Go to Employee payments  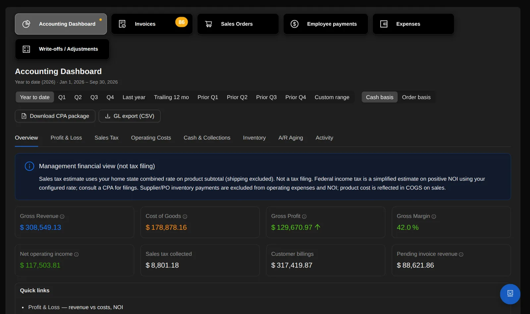(326, 24)
